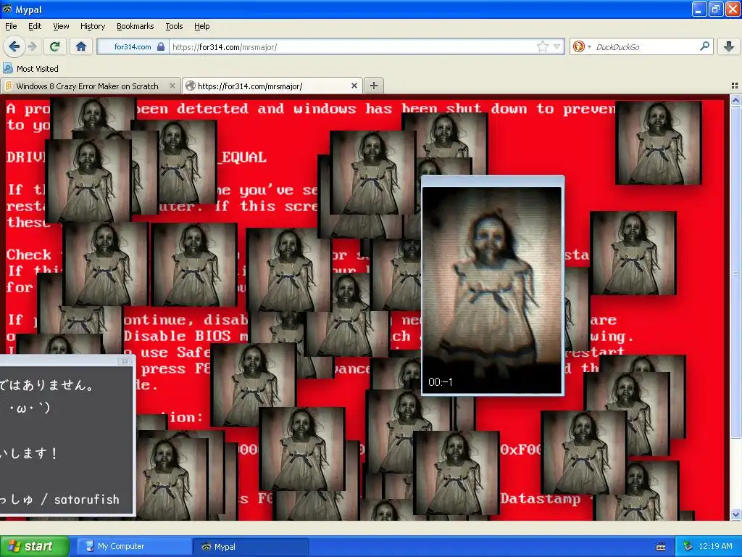Screen dimensions: 742x557
Task: Go back with the back arrow button
Action: point(14,46)
